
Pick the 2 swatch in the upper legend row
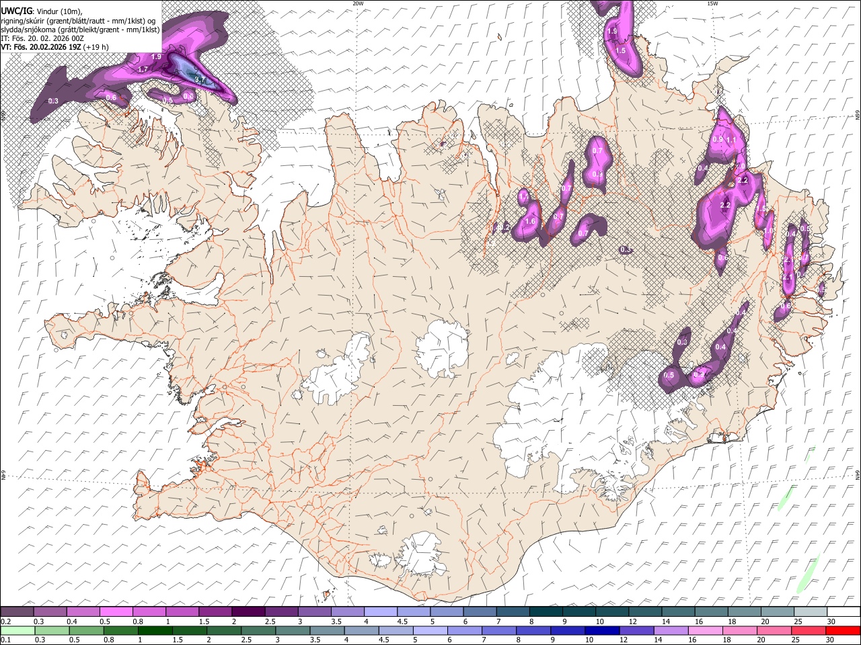click(248, 611)
